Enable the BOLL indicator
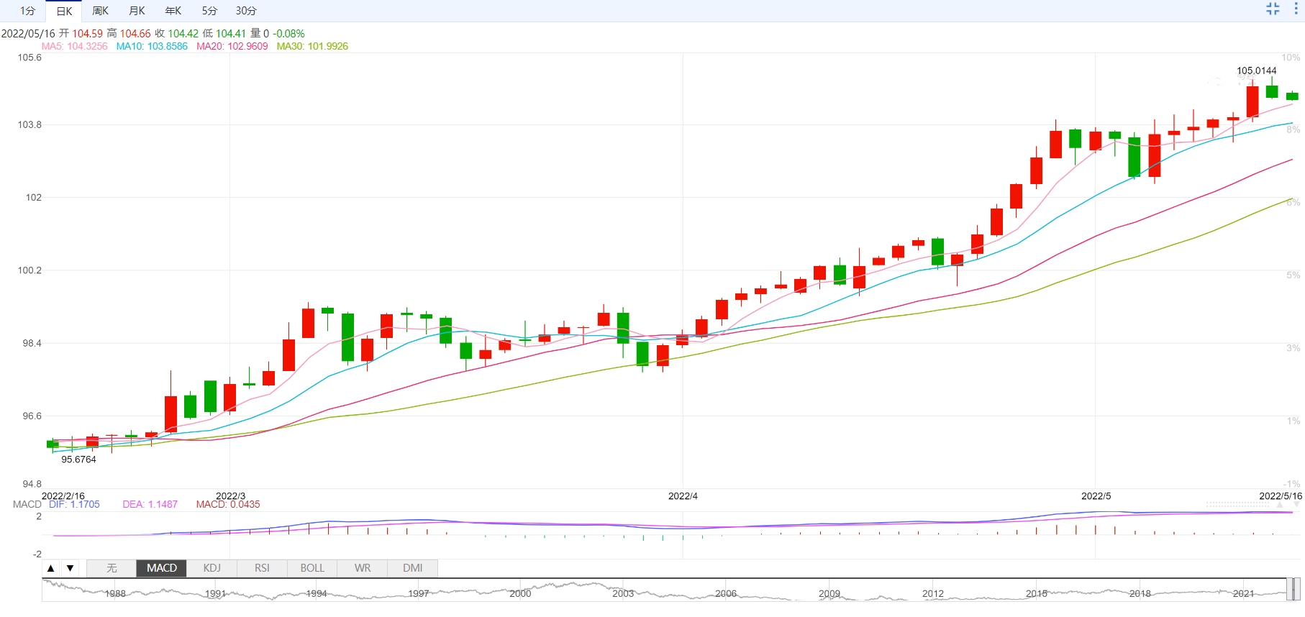Screen dimensions: 1305x617 pos(312,568)
